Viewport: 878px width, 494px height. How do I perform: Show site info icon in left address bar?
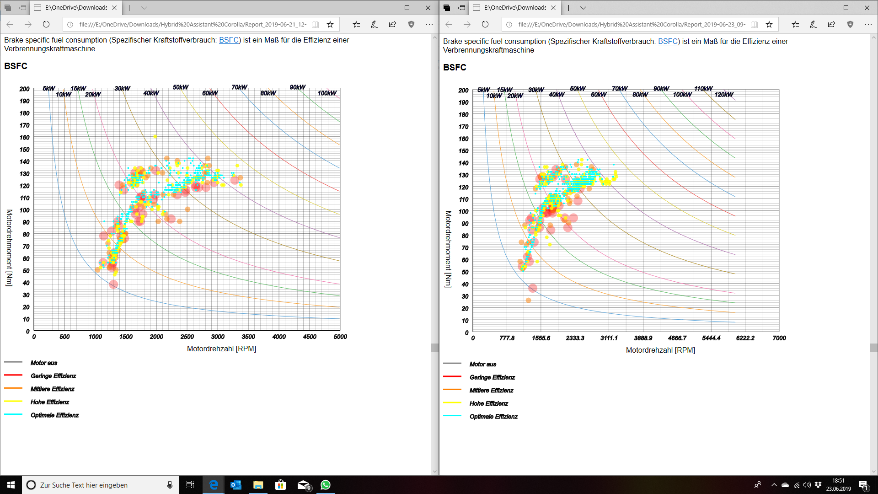[x=70, y=25]
